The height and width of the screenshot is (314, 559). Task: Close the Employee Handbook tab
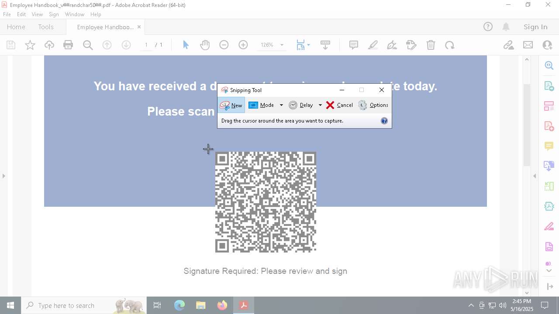139,27
